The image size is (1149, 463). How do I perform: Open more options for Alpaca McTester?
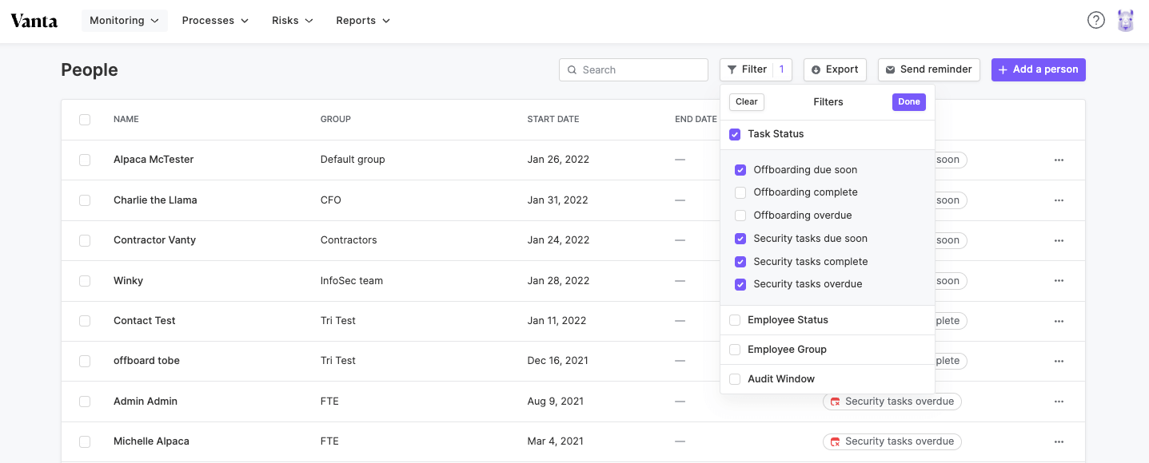[x=1059, y=160]
